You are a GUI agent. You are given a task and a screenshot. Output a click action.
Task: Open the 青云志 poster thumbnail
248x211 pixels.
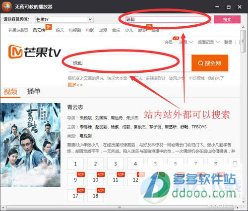[x=30, y=145]
